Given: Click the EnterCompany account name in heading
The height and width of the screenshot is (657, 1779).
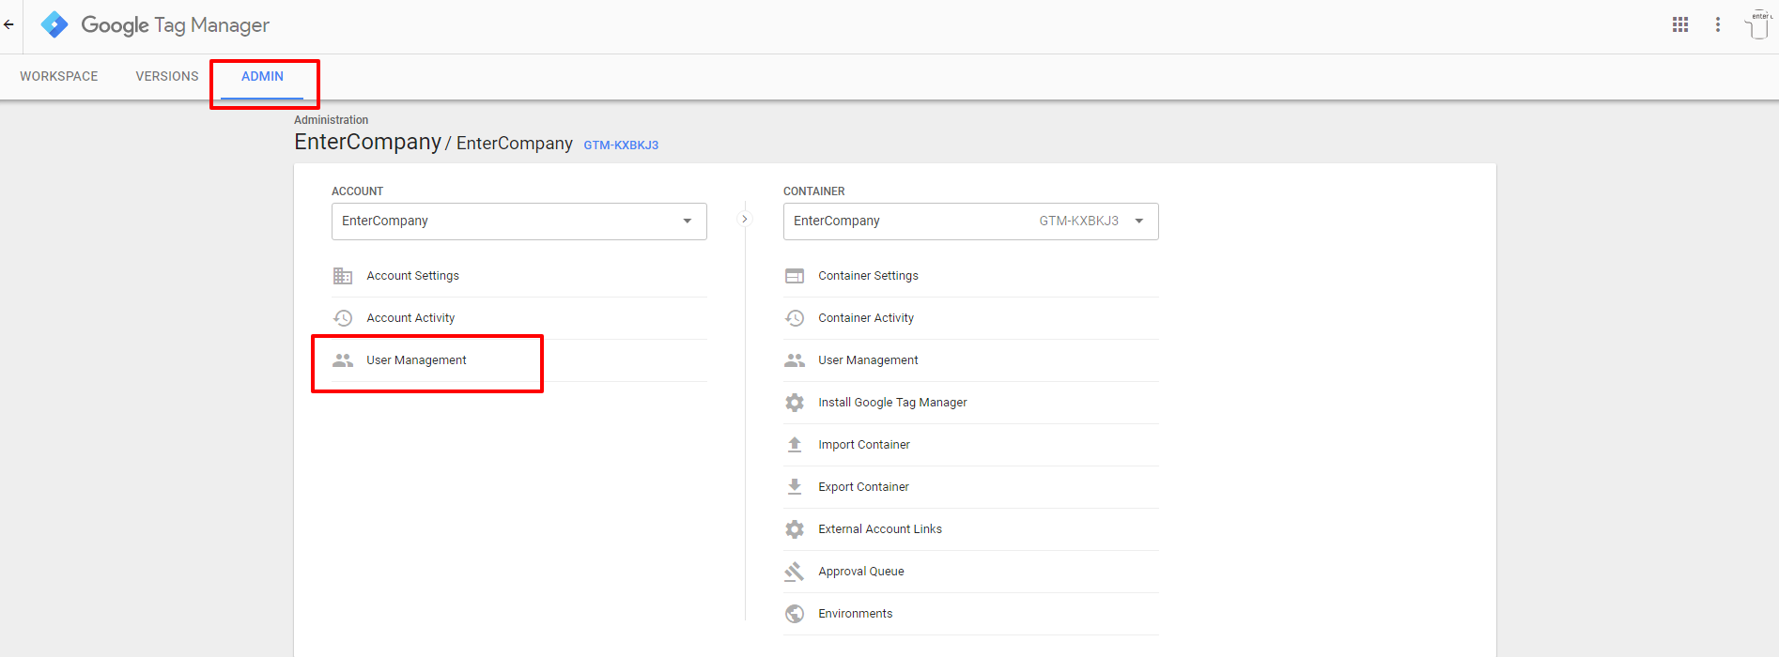Looking at the screenshot, I should [367, 142].
